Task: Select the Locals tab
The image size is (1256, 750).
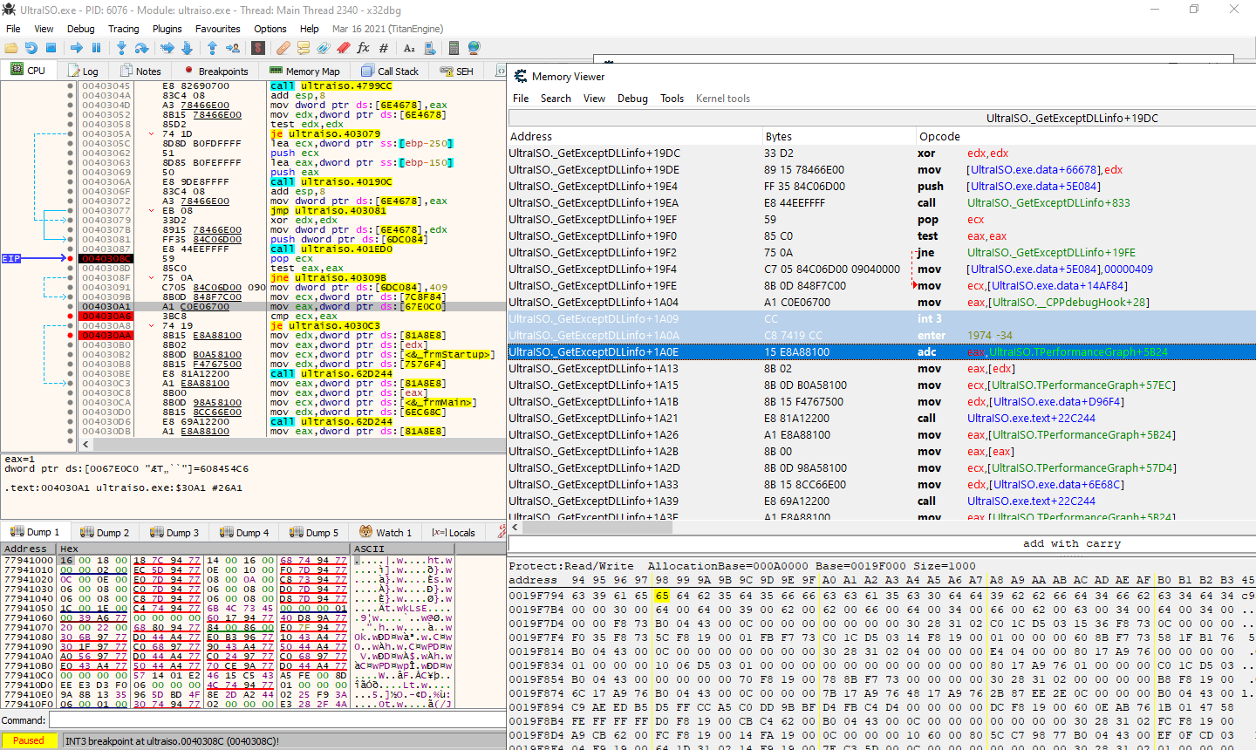Action: [x=454, y=532]
